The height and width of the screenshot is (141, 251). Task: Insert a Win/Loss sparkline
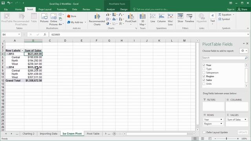point(170,20)
